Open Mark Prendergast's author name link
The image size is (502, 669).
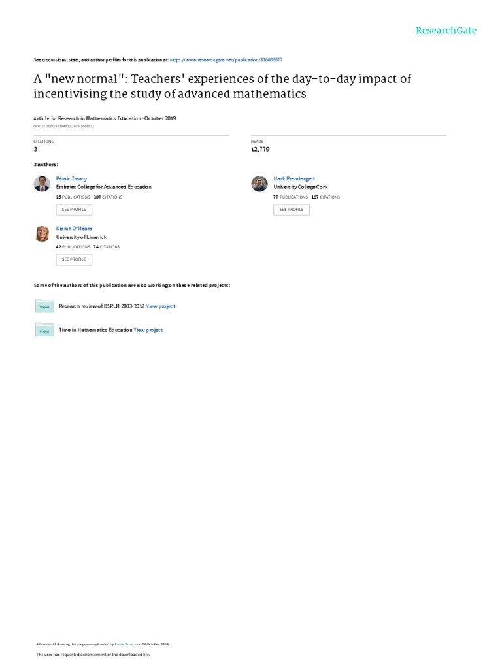(x=293, y=178)
